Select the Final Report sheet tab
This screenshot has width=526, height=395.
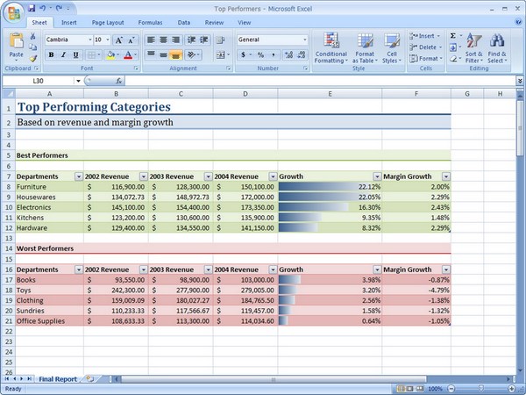[57, 378]
